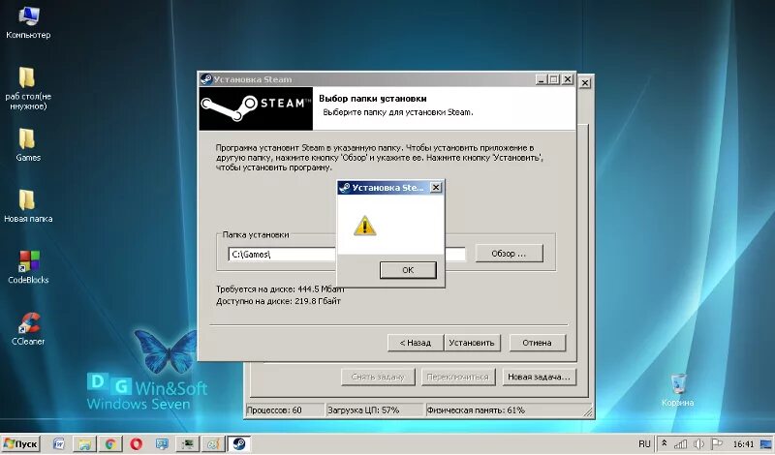Click the 16:41 clock
Image resolution: width=775 pixels, height=455 pixels.
[x=743, y=444]
